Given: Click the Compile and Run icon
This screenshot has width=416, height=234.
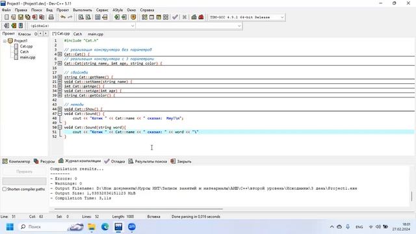Looking at the screenshot, I should 159,18.
